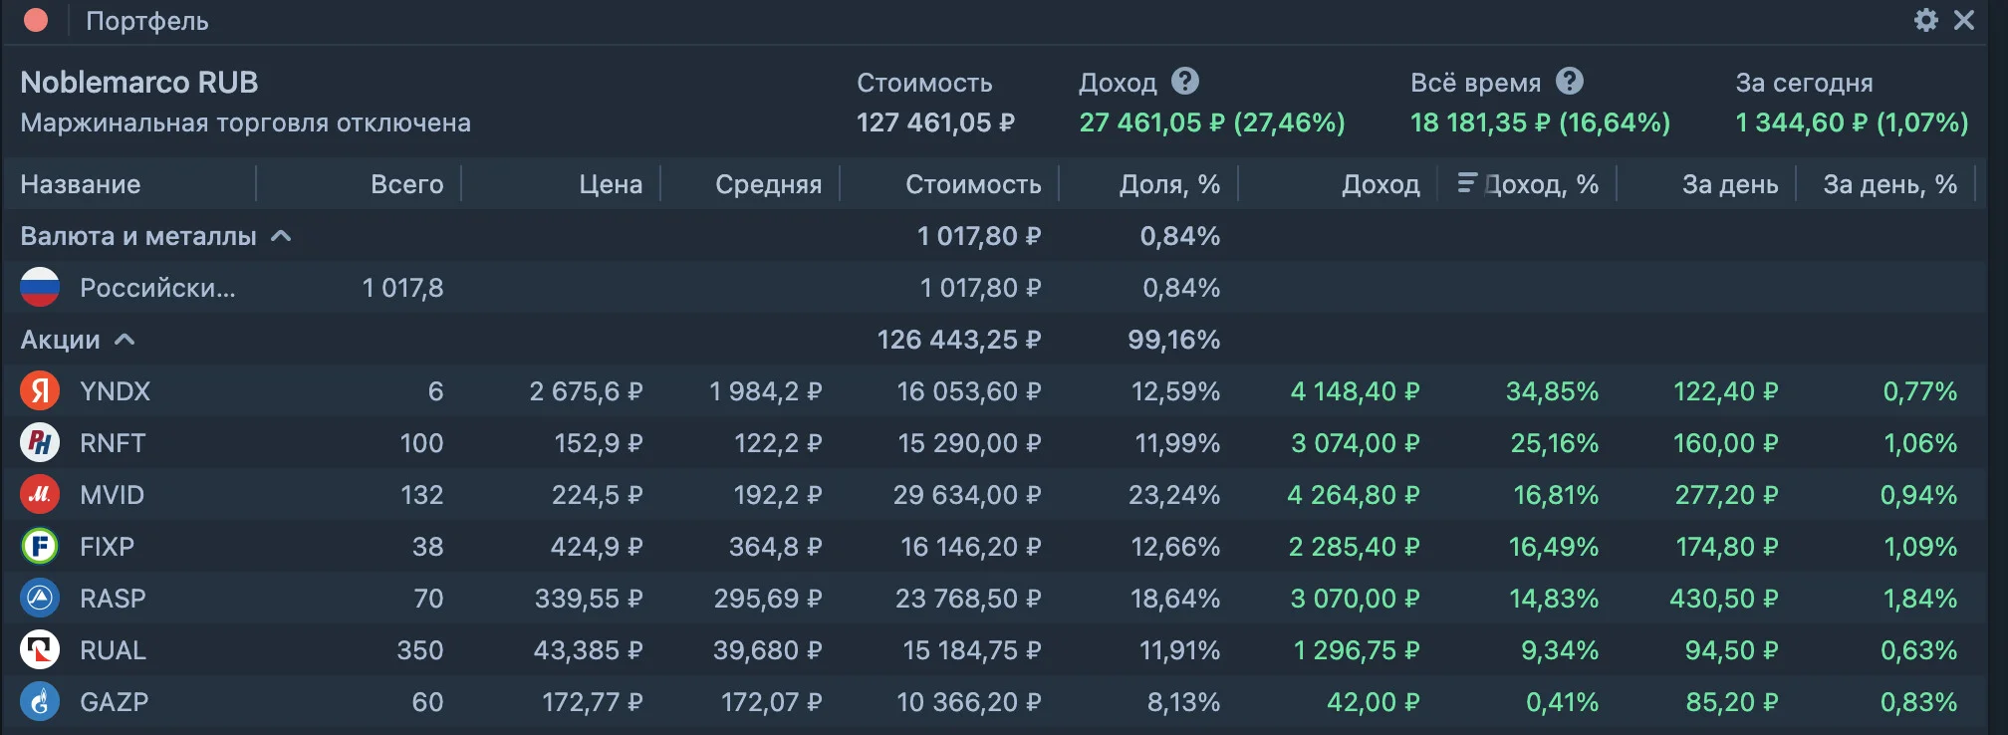
Task: Click the red dot beside Портфель
Action: [36, 20]
